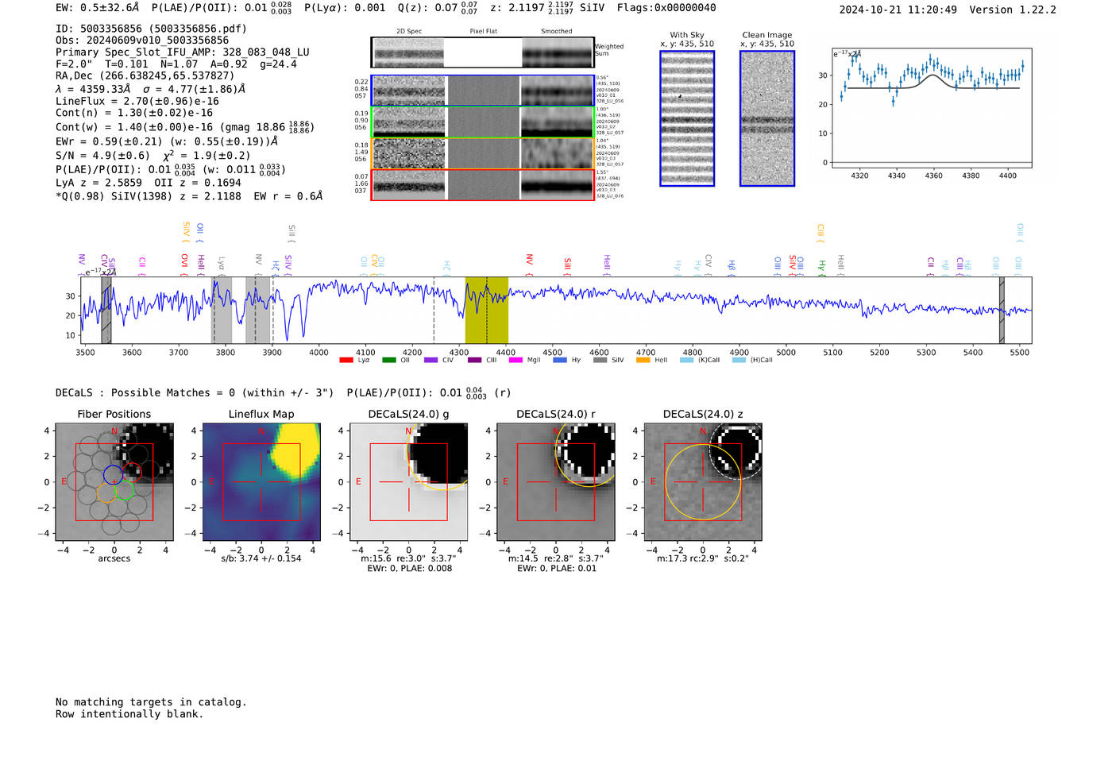Image resolution: width=1112 pixels, height=757 pixels.
Task: Open the DECaLS(24.0) g image
Action: click(x=409, y=481)
